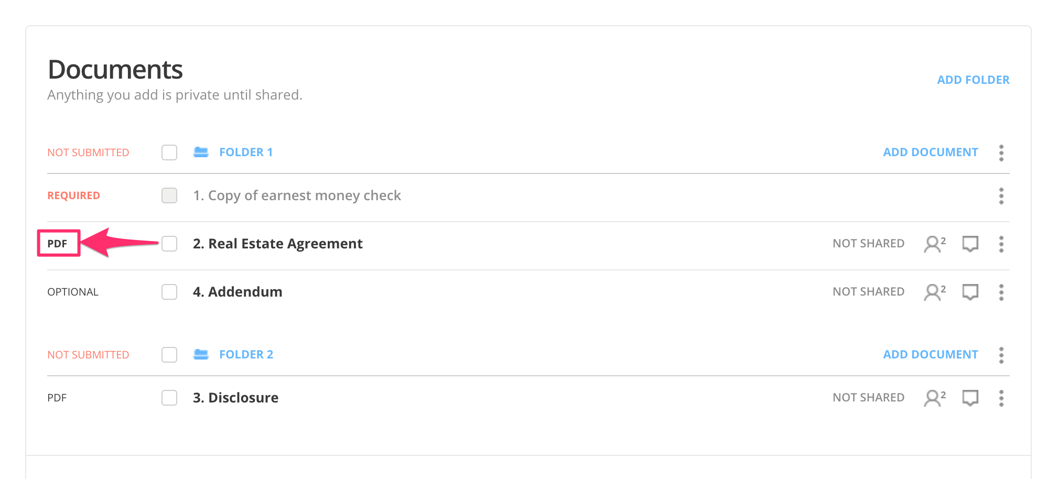The image size is (1057, 479).
Task: Click Add Document in Folder 1
Action: point(930,152)
